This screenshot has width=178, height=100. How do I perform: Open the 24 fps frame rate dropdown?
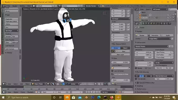click(x=164, y=63)
